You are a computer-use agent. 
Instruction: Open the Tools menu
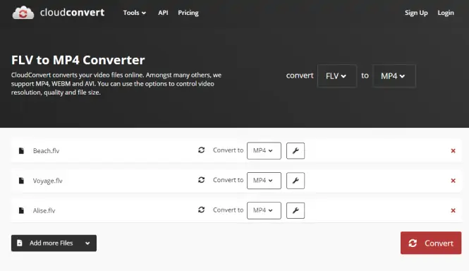point(134,13)
